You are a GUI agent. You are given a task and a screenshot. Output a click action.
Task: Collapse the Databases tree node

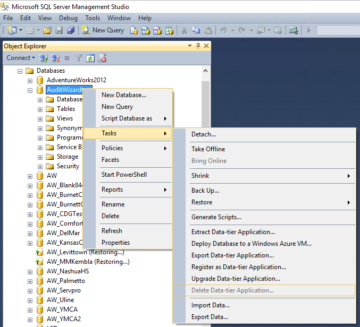[20, 71]
